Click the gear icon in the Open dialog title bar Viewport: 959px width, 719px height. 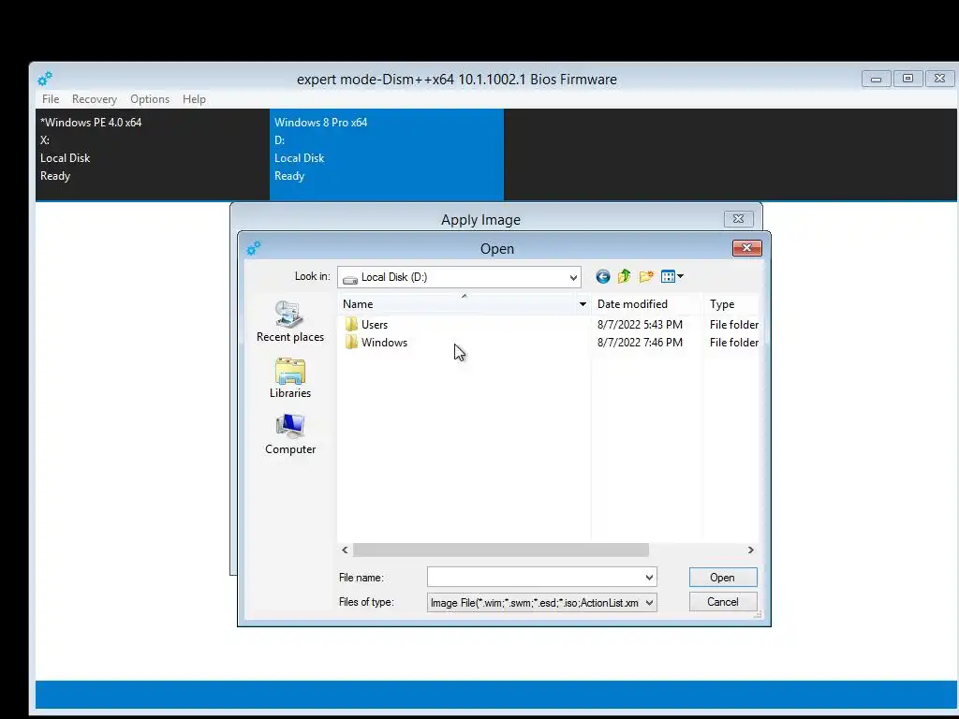click(253, 248)
